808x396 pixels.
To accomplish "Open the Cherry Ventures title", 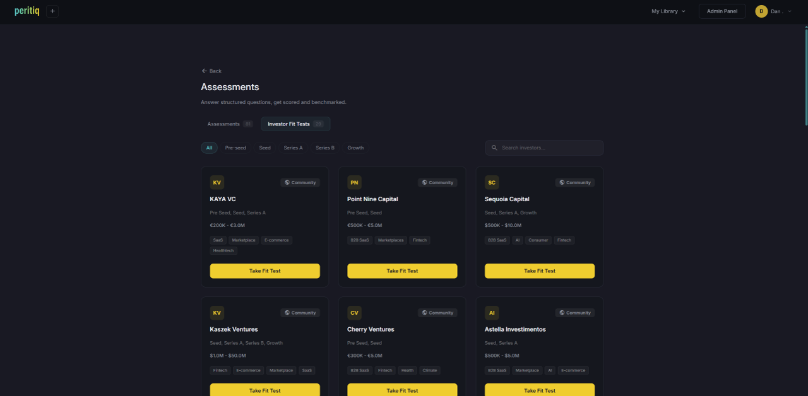I will coord(371,329).
